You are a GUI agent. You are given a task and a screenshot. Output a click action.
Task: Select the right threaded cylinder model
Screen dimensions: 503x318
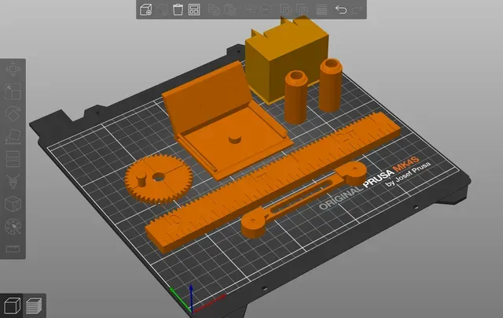331,85
